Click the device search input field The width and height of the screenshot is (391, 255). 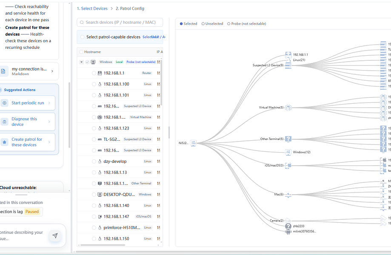tap(120, 23)
